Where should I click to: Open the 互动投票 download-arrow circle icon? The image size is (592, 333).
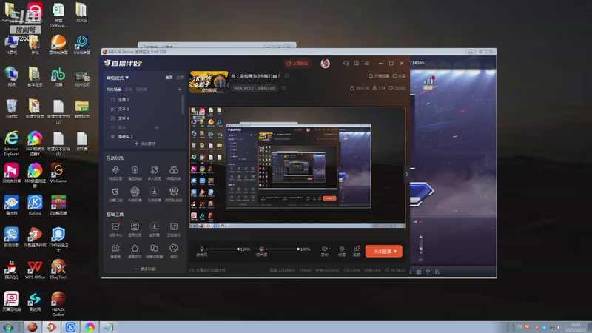pyautogui.click(x=154, y=192)
